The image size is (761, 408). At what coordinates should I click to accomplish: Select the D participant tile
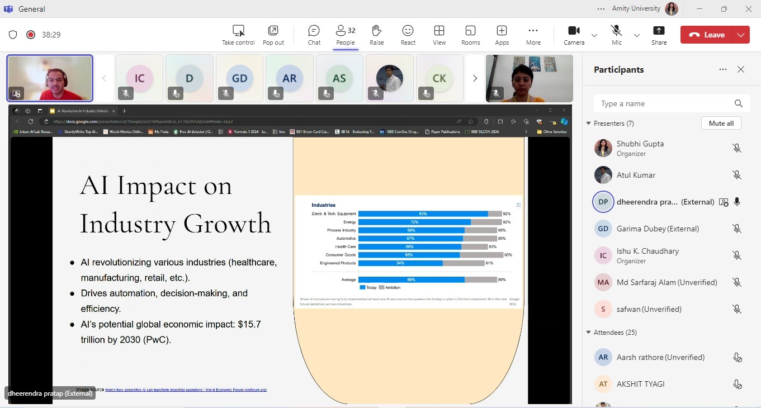(x=190, y=78)
